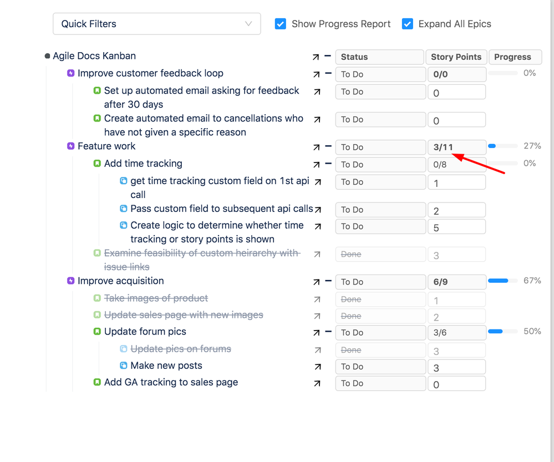Click the epic icon beside "Improve acquisition"

pyautogui.click(x=70, y=281)
